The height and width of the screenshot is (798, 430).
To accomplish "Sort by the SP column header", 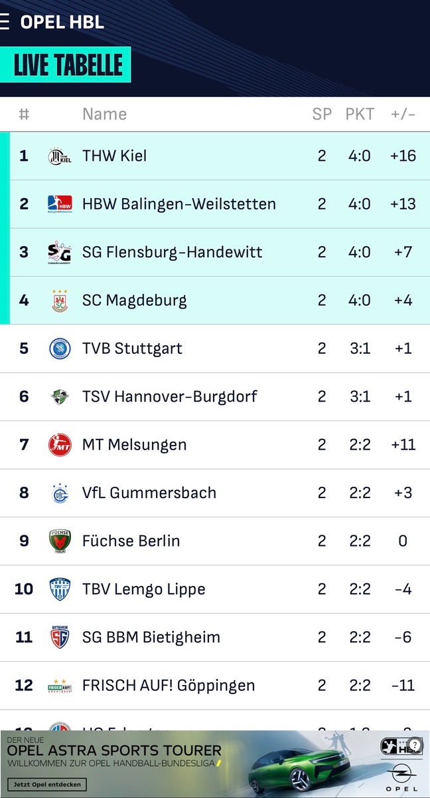I will (322, 114).
